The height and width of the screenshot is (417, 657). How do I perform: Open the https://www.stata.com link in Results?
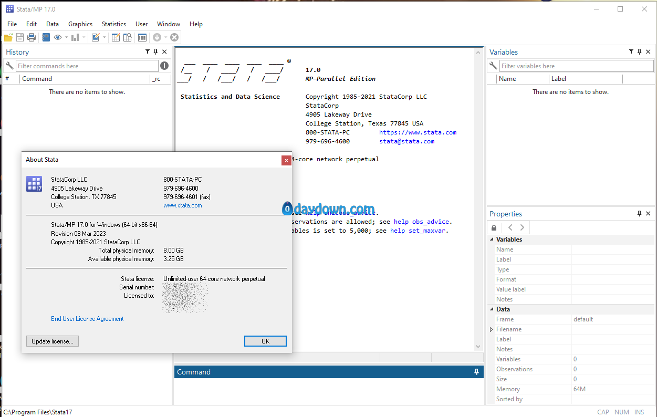click(x=418, y=132)
